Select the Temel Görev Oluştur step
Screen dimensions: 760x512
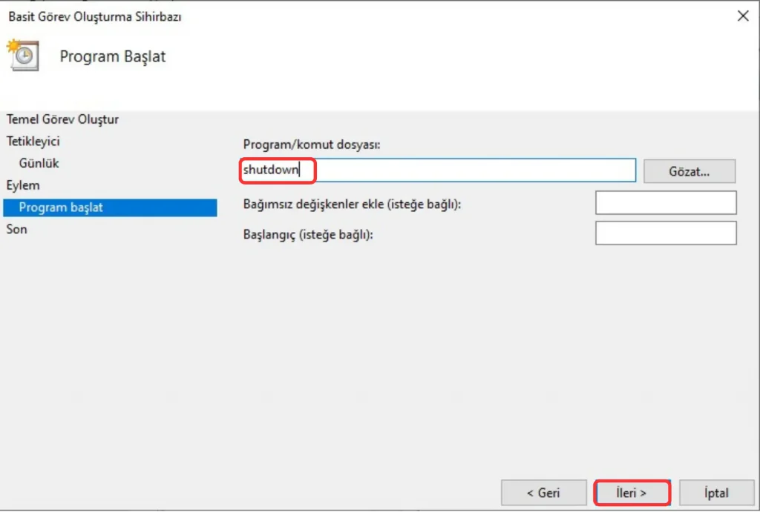click(62, 119)
